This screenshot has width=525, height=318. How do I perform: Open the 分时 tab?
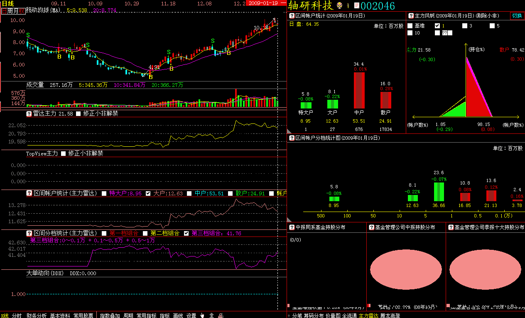[x=17, y=316]
